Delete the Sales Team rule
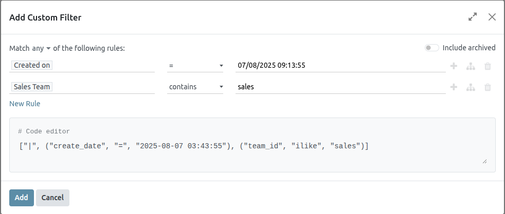Screen dimensions: 505x214 488,87
